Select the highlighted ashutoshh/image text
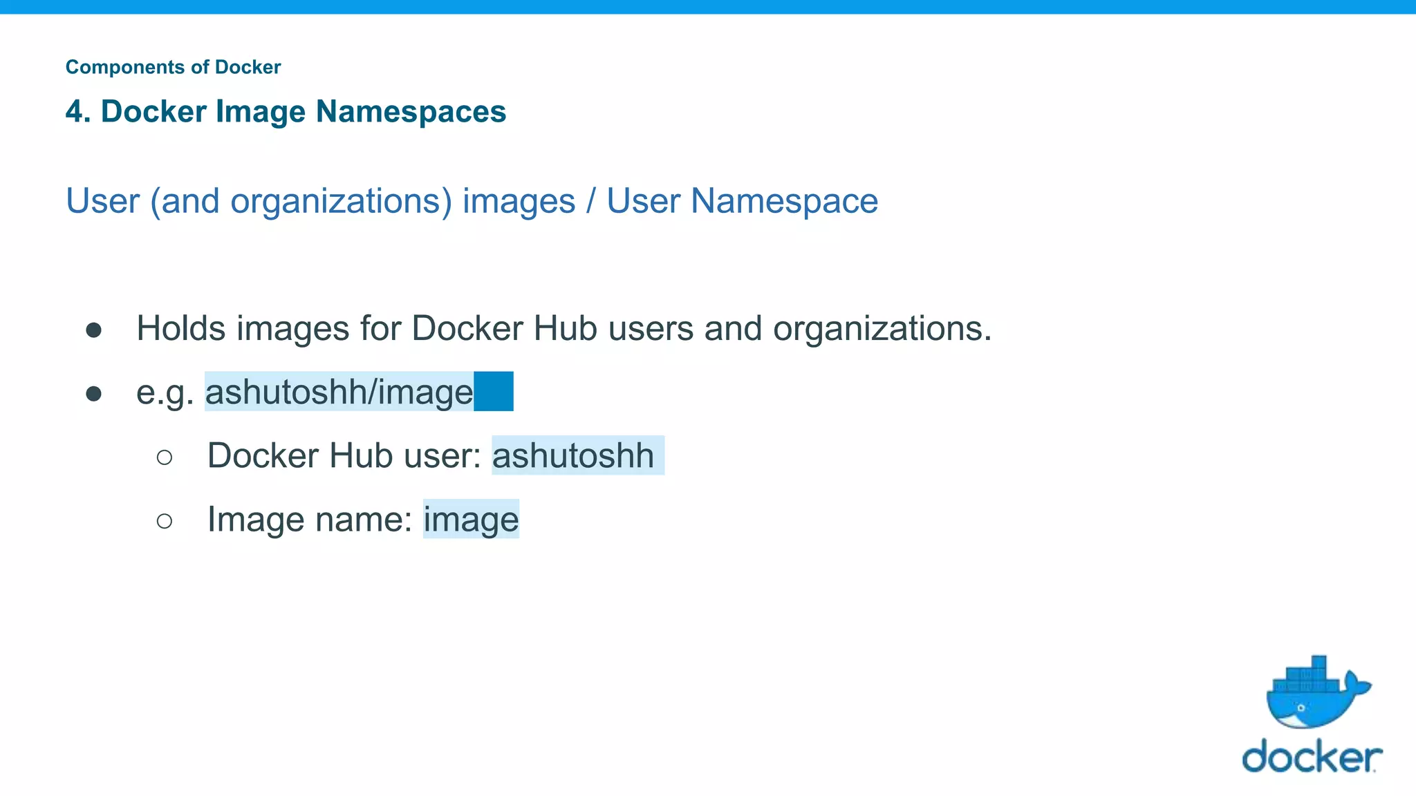1416x796 pixels. tap(339, 392)
